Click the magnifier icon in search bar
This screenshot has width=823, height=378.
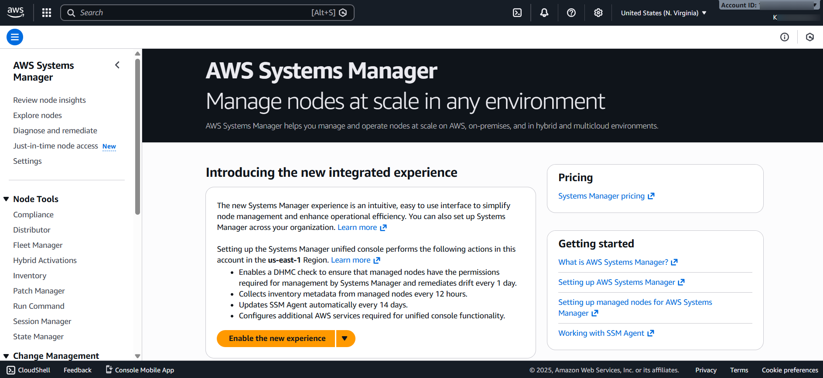(71, 13)
